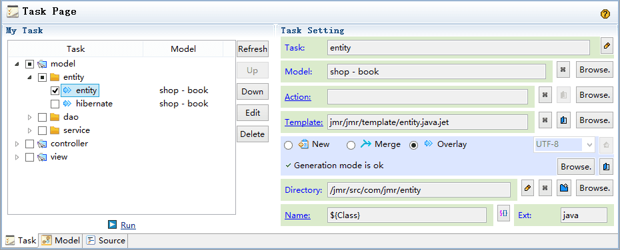620x250 pixels.
Task: Clear the Directory field with its X icon
Action: [x=545, y=188]
